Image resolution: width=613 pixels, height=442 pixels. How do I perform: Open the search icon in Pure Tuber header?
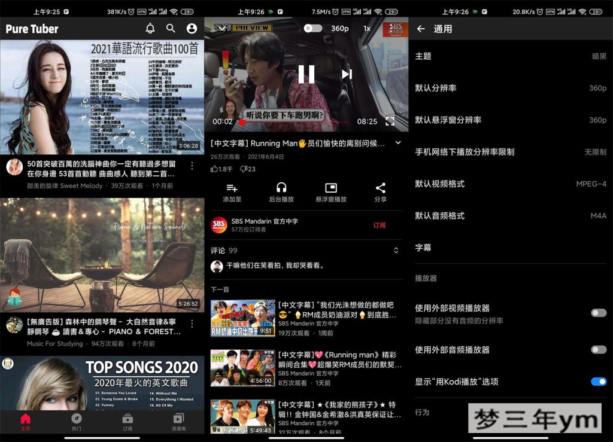pos(171,29)
